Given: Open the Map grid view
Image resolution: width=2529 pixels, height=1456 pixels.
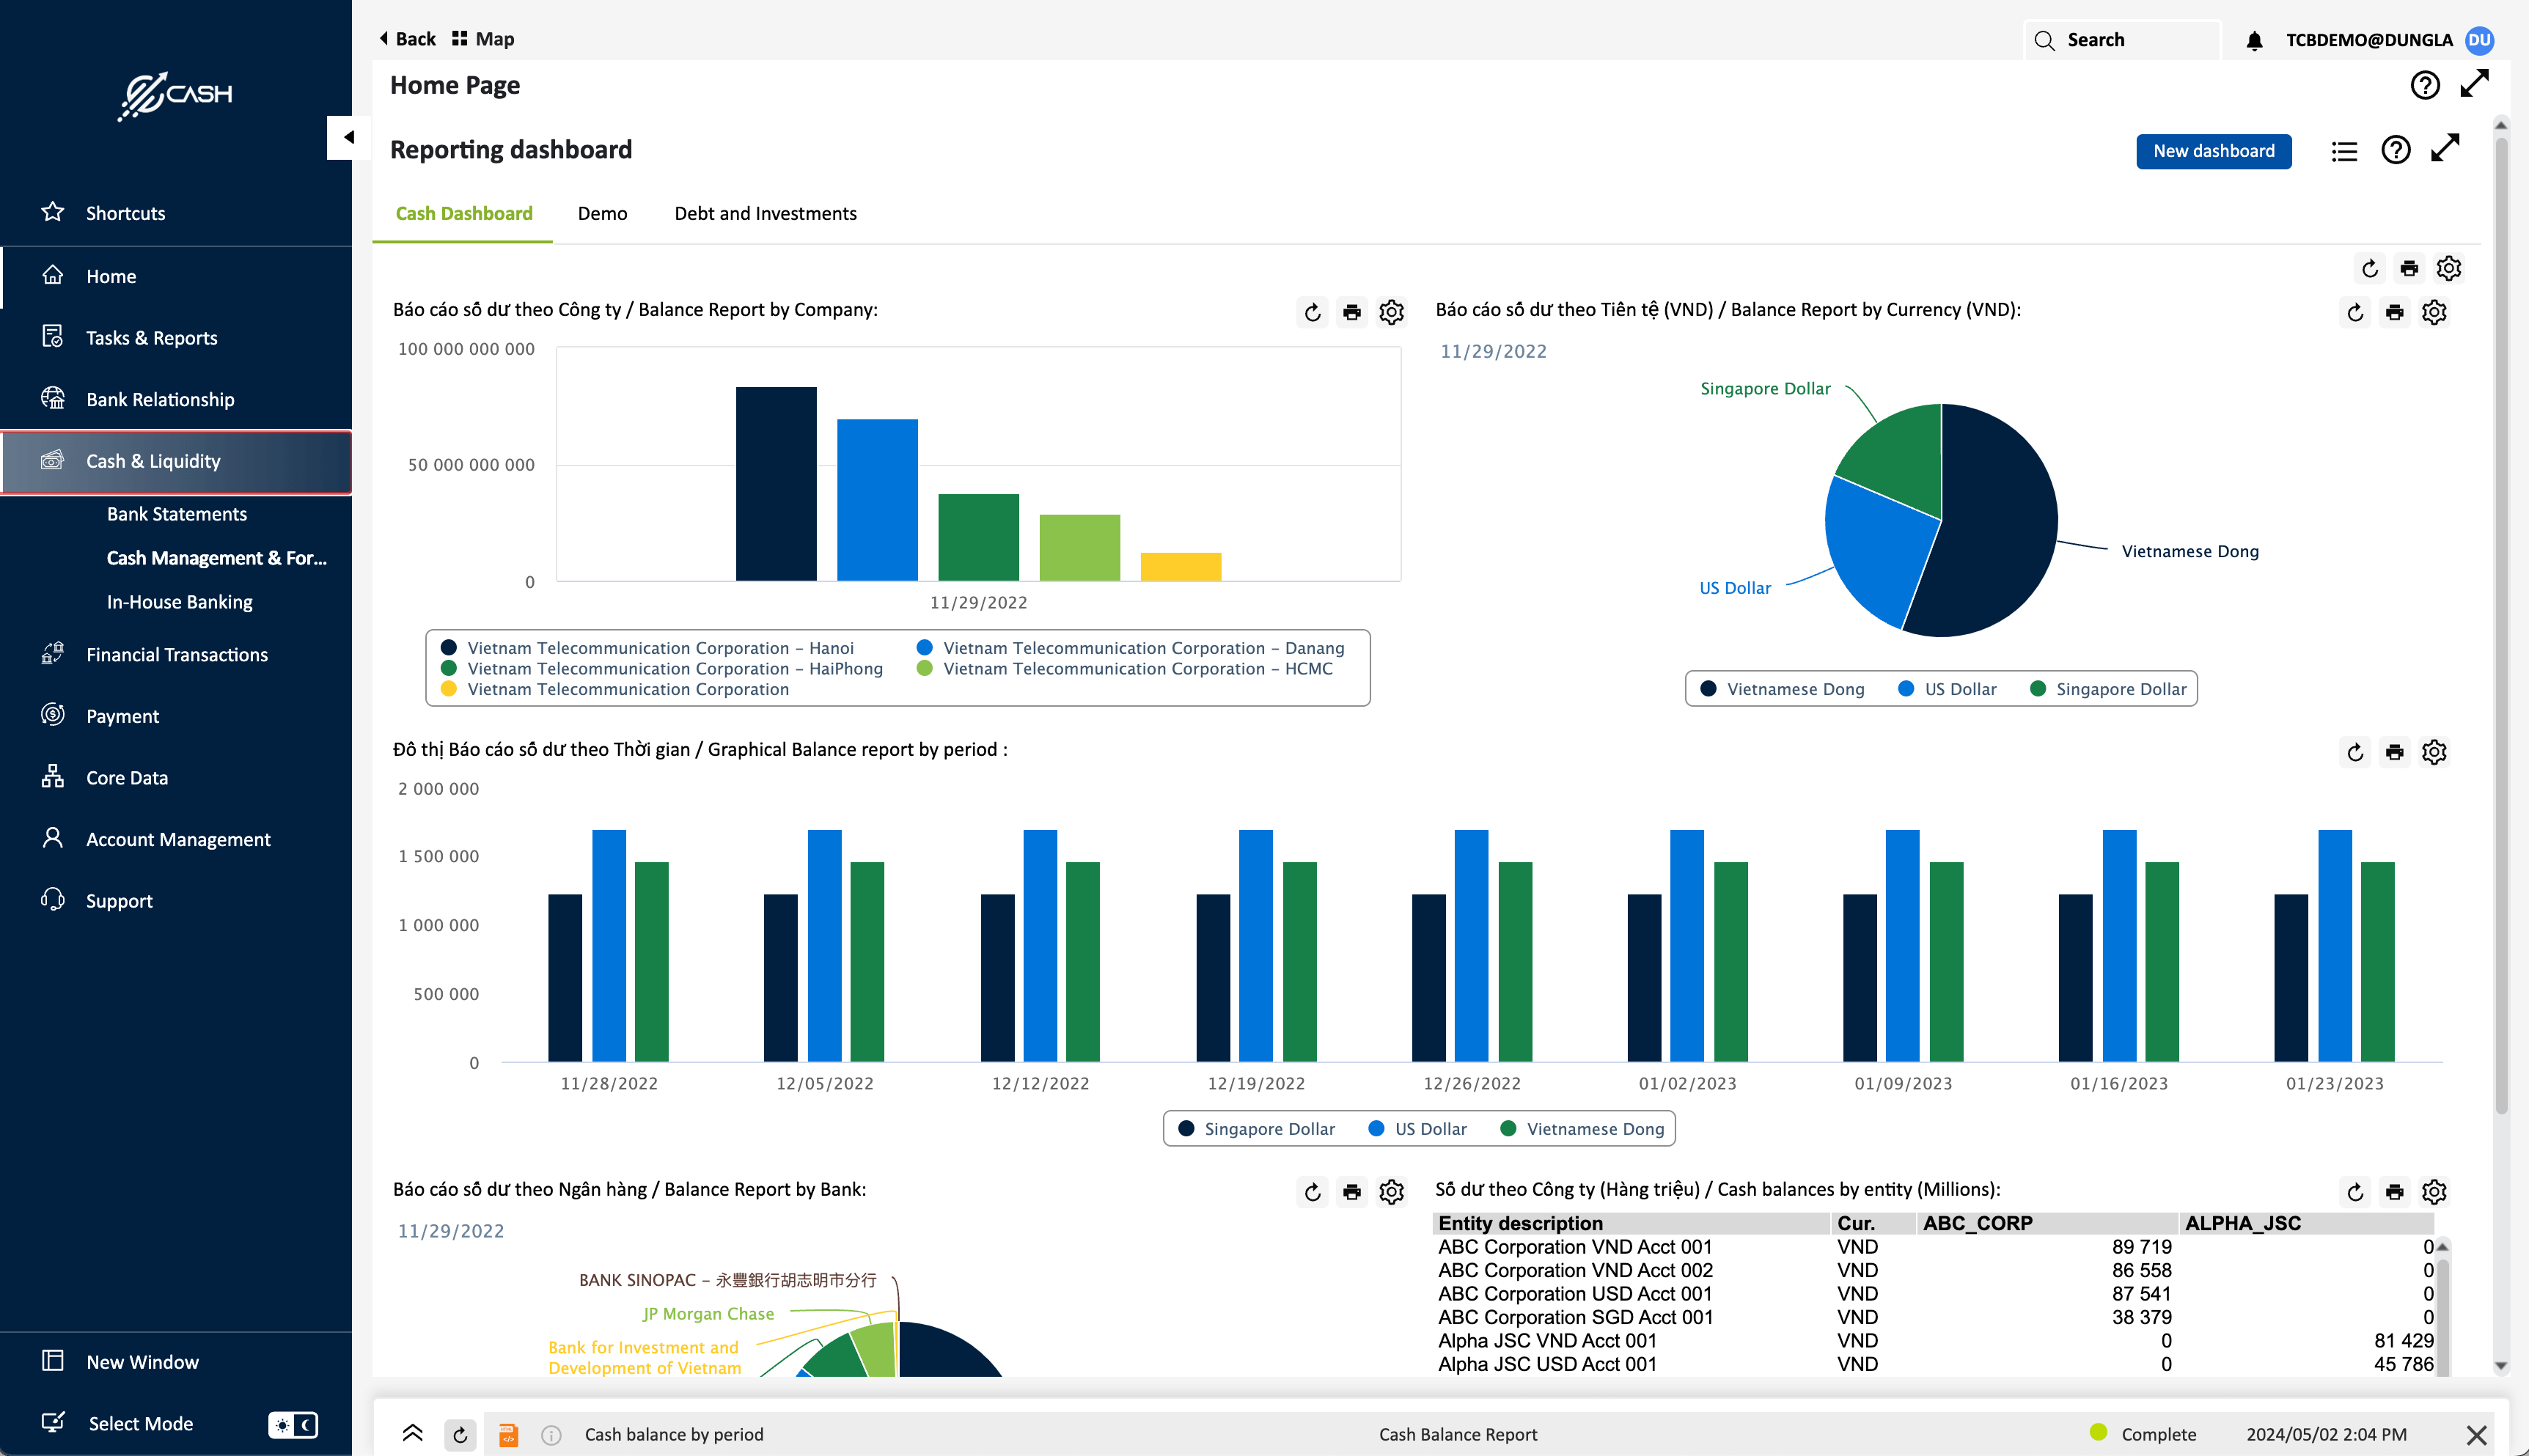Looking at the screenshot, I should [483, 39].
